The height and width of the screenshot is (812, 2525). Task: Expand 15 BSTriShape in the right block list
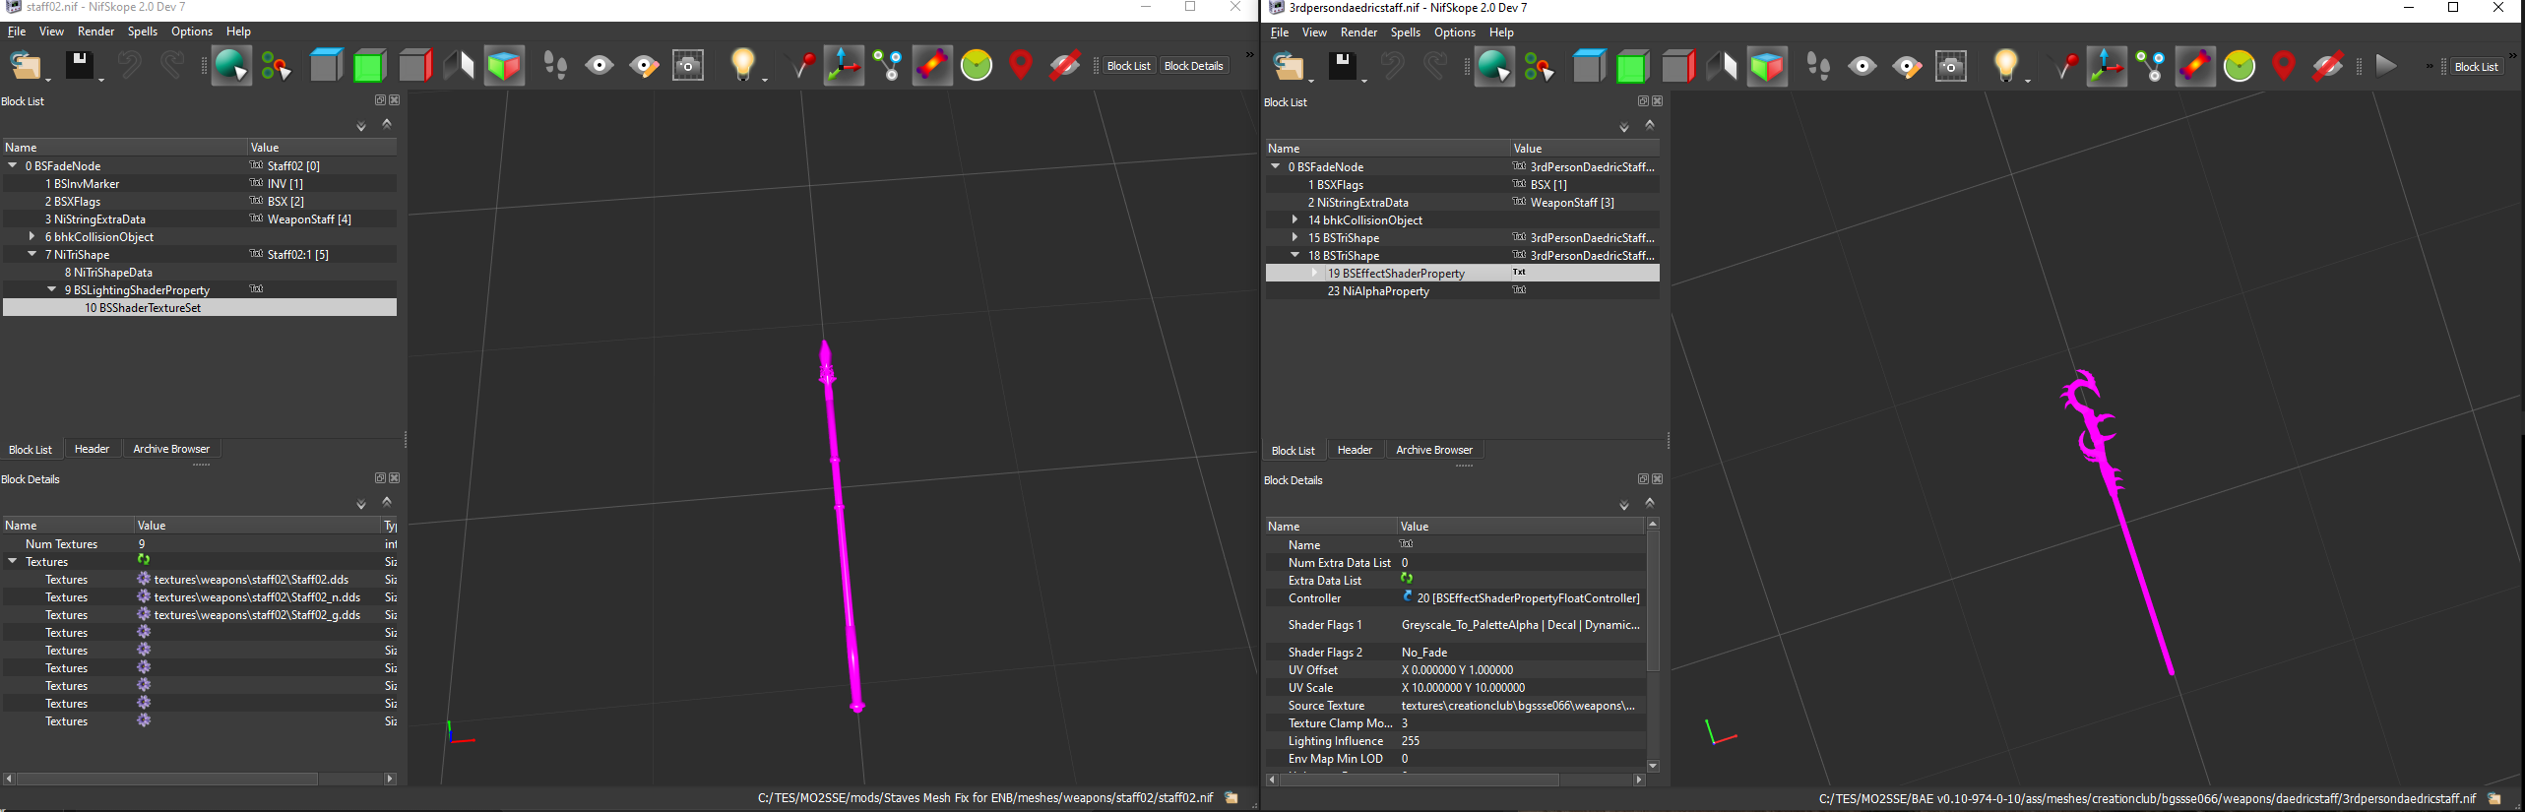[x=1294, y=237]
